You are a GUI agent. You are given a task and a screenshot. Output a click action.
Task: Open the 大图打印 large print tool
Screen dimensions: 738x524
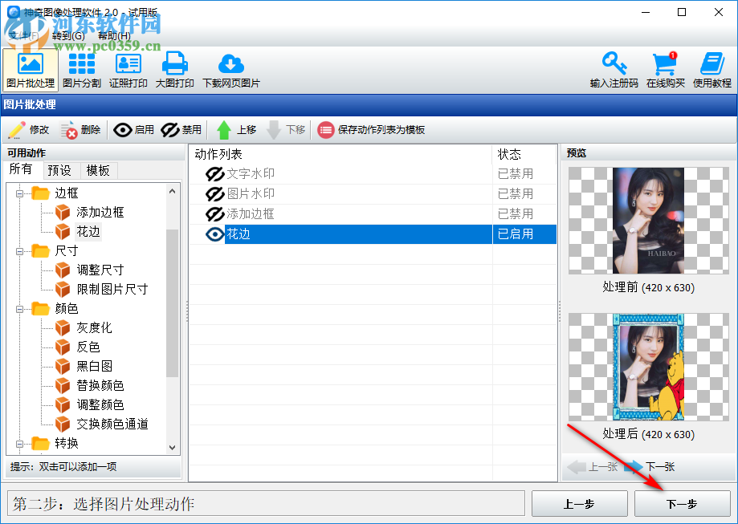(174, 70)
